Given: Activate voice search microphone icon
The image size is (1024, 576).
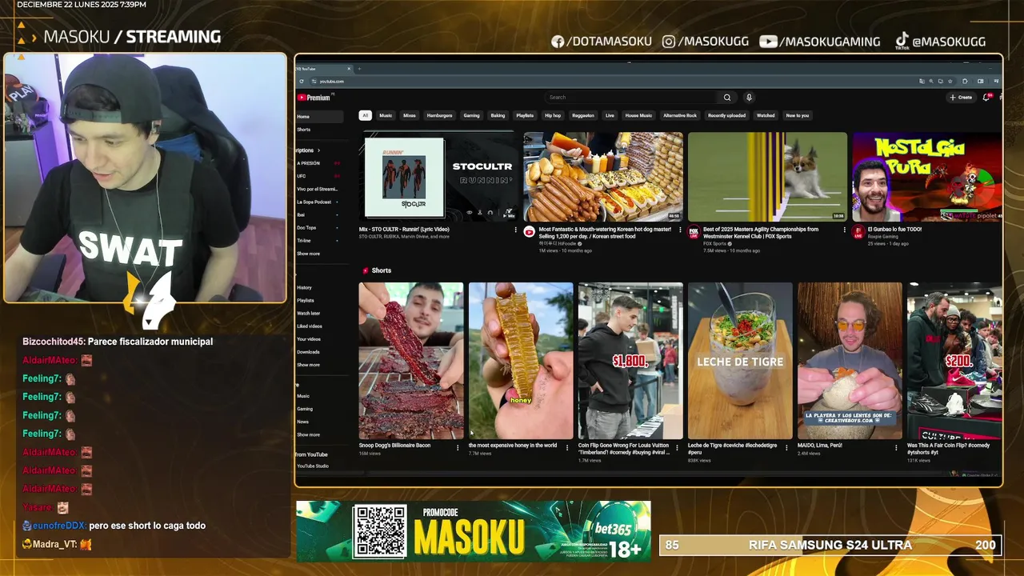Looking at the screenshot, I should point(749,98).
